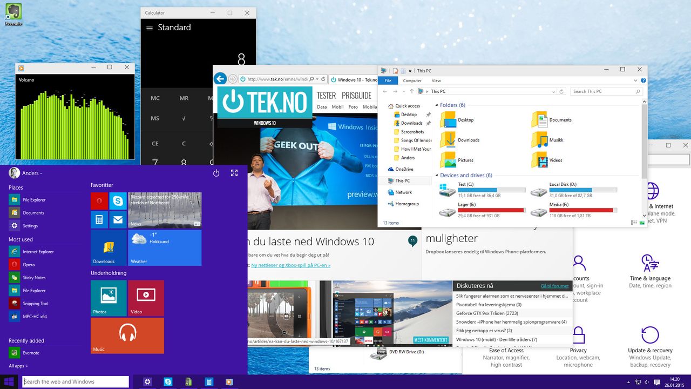Viewport: 691px width, 389px height.
Task: Expand All apps in the Start menu
Action: click(18, 366)
